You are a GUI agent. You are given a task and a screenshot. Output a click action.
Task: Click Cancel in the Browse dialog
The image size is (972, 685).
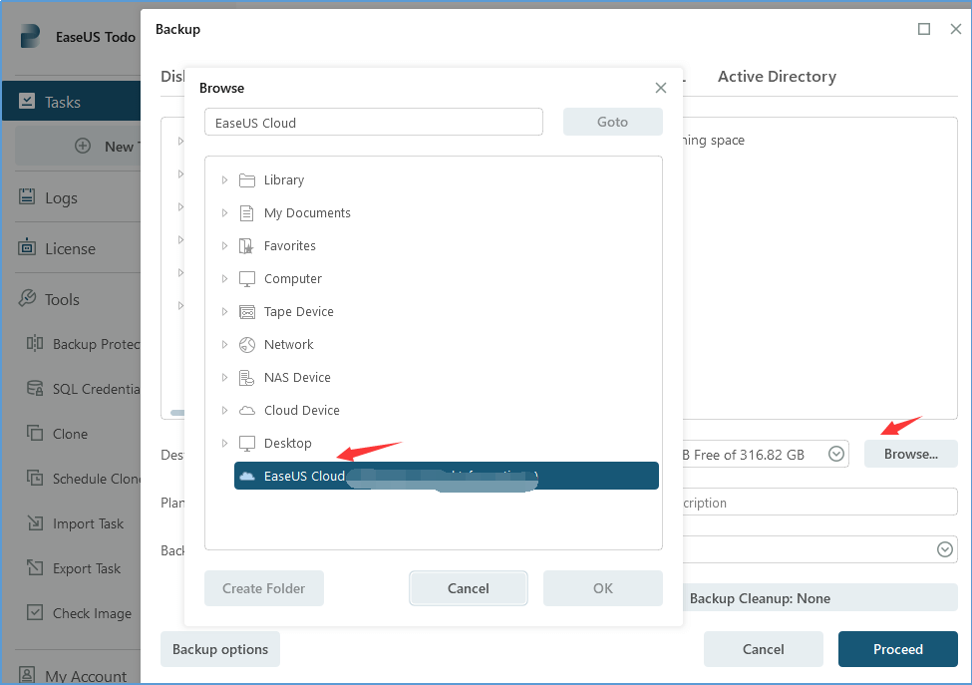click(468, 588)
